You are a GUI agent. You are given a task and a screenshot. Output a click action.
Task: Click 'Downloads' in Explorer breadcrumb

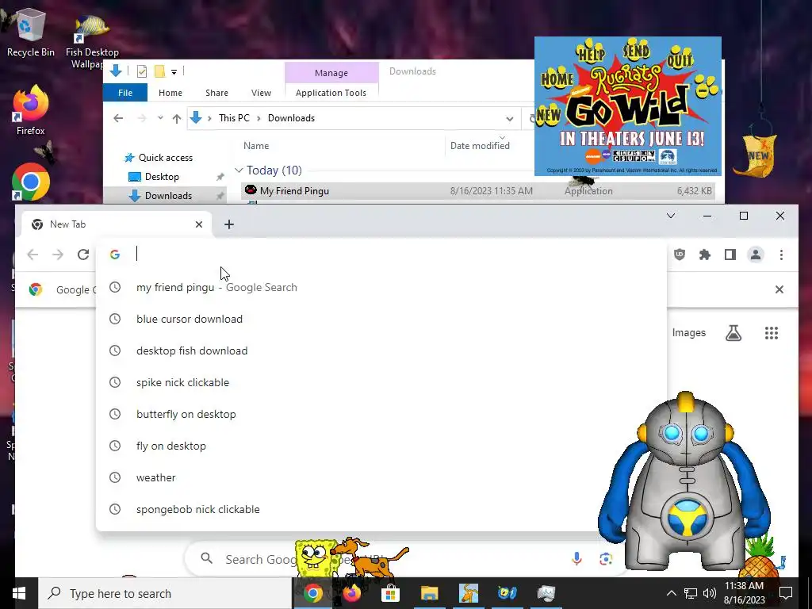coord(291,118)
